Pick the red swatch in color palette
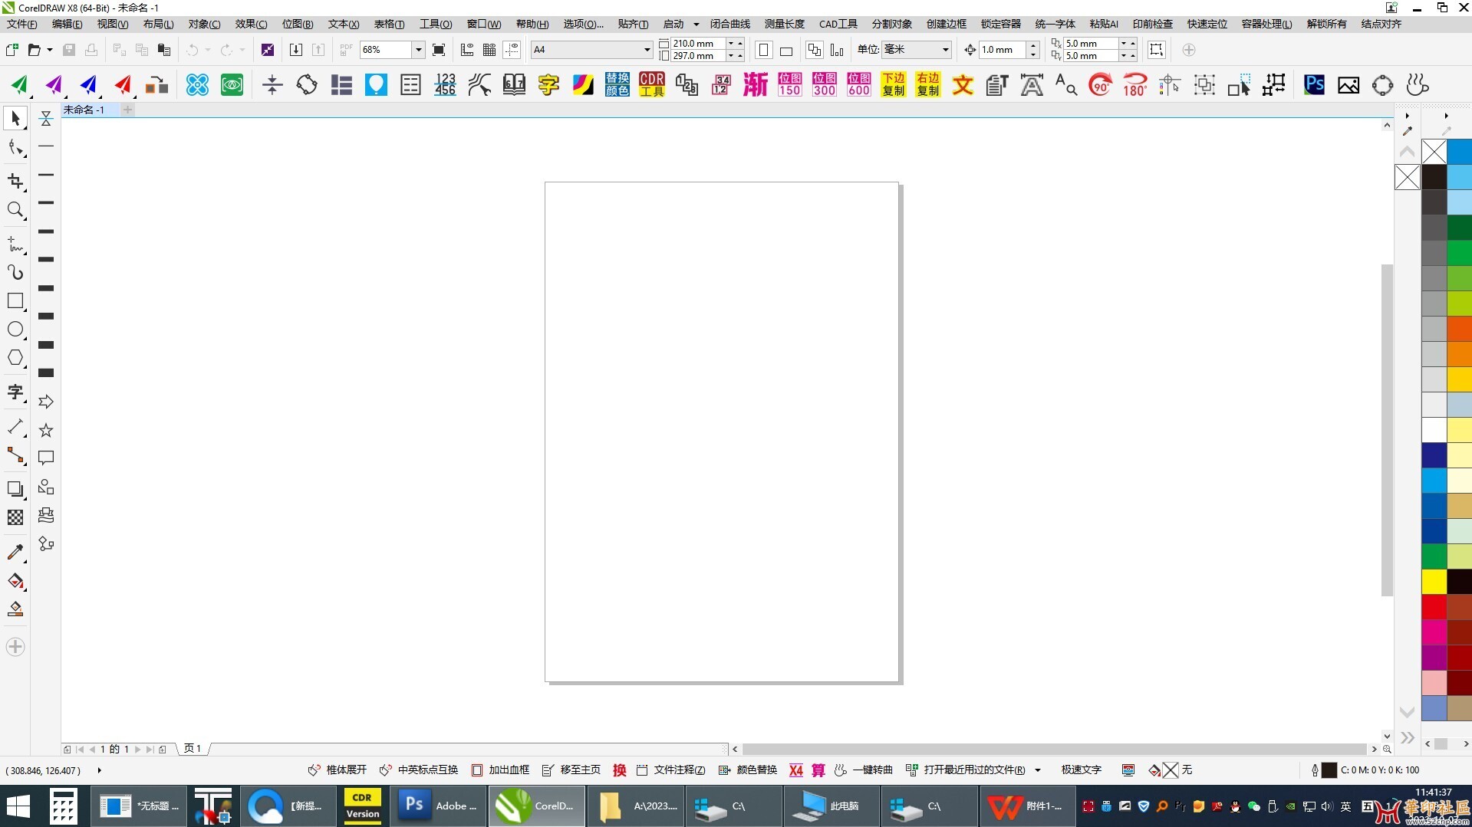1472x827 pixels. pyautogui.click(x=1434, y=607)
